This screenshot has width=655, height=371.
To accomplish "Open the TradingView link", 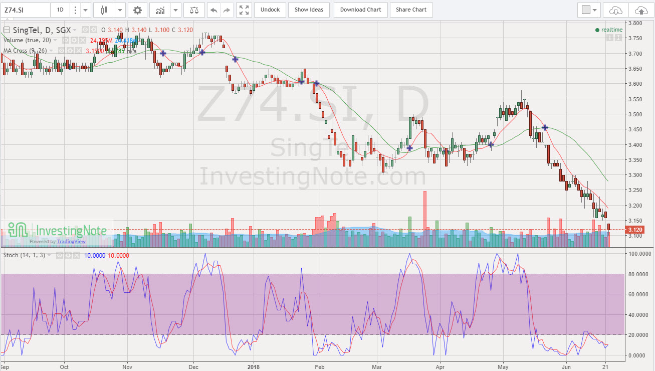I will [71, 242].
